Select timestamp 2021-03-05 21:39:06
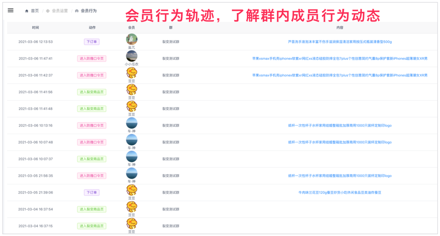 coord(35,192)
